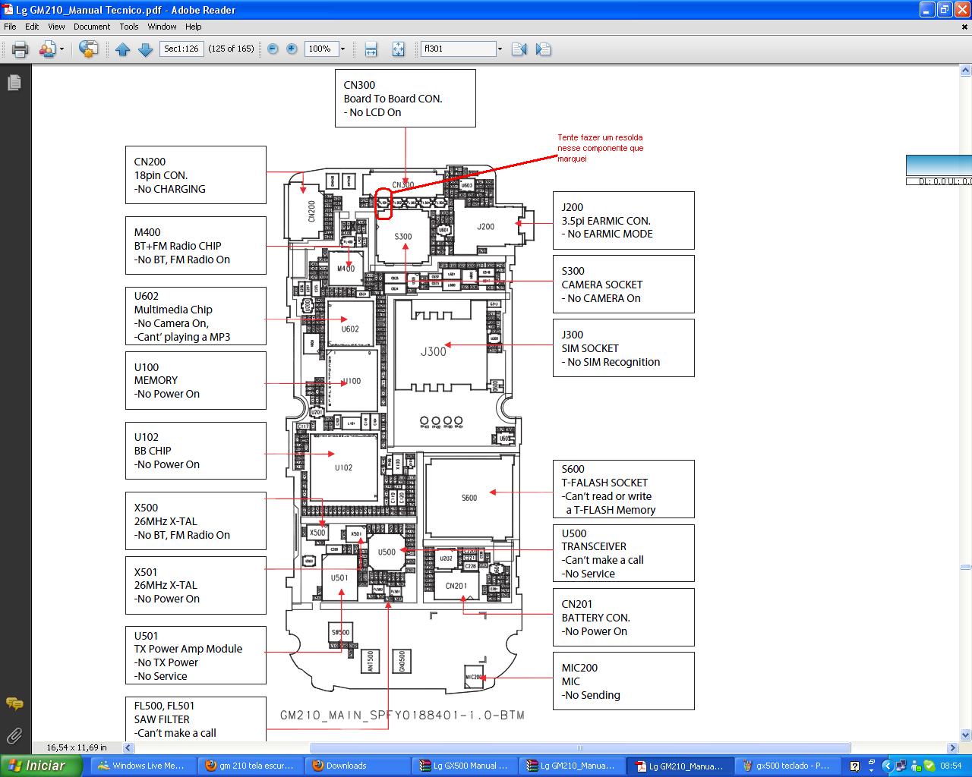Click the find previous icon
This screenshot has height=777, width=972.
(x=519, y=49)
